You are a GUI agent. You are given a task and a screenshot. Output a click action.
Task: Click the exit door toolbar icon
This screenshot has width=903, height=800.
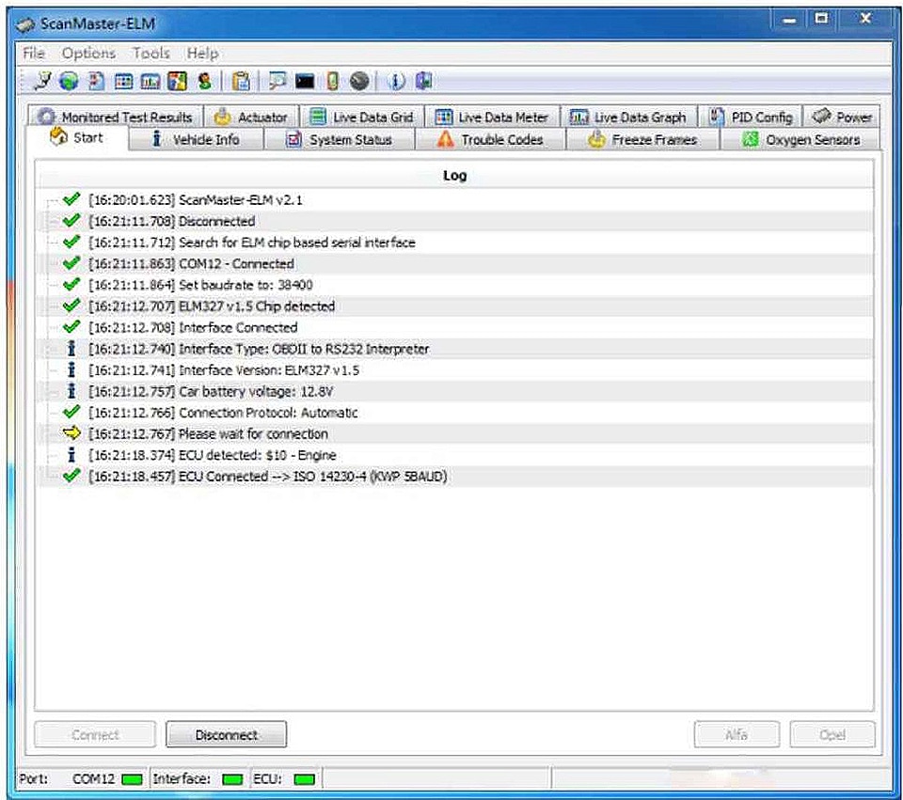(424, 81)
